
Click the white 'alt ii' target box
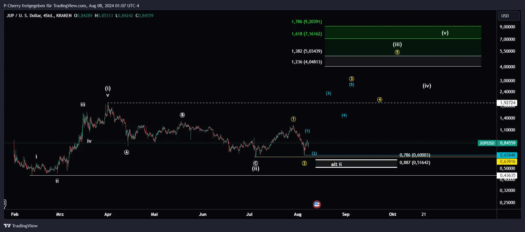pos(356,164)
